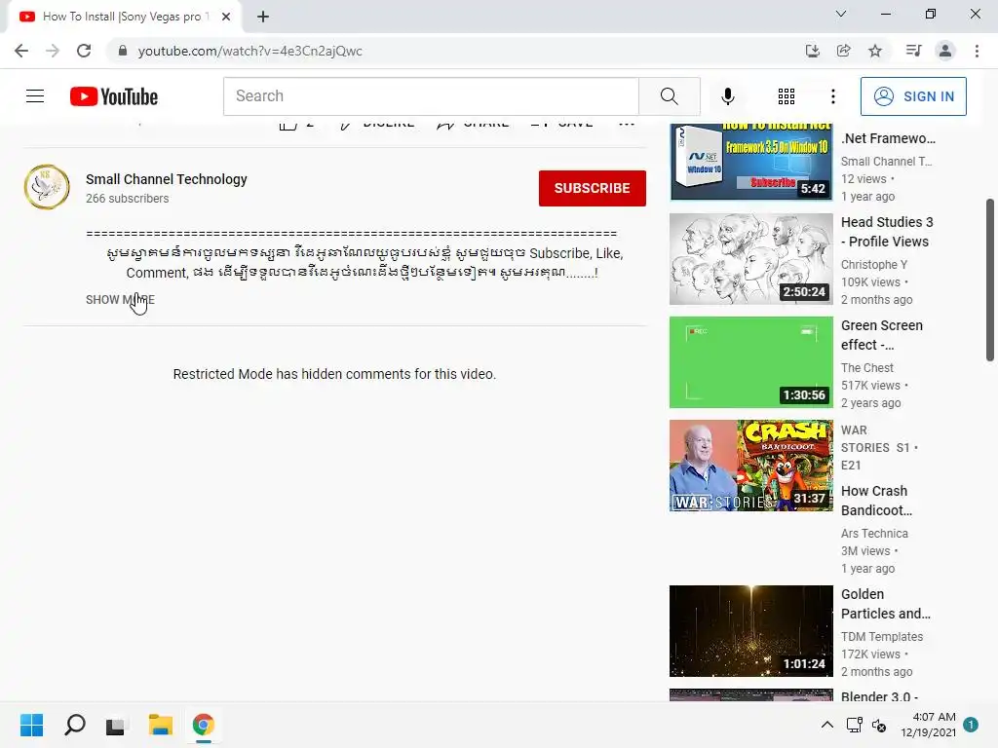Open Head Studies 3 Profile Views thumbnail
The image size is (998, 748).
pyautogui.click(x=751, y=259)
